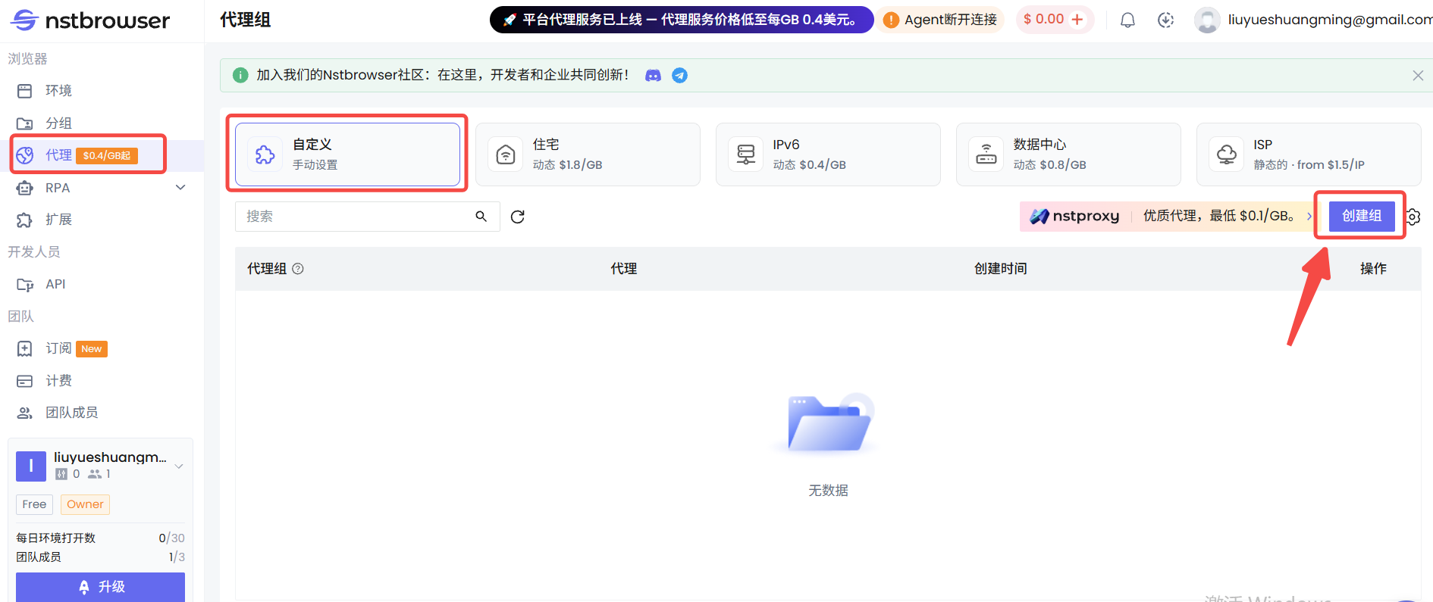
Task: Click the Owner role tag
Action: pyautogui.click(x=85, y=504)
